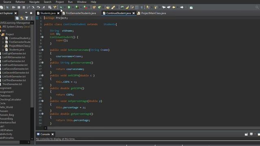260x146 pixels.
Task: Open the Debug launch dropdown arrow
Action: pos(65,7)
